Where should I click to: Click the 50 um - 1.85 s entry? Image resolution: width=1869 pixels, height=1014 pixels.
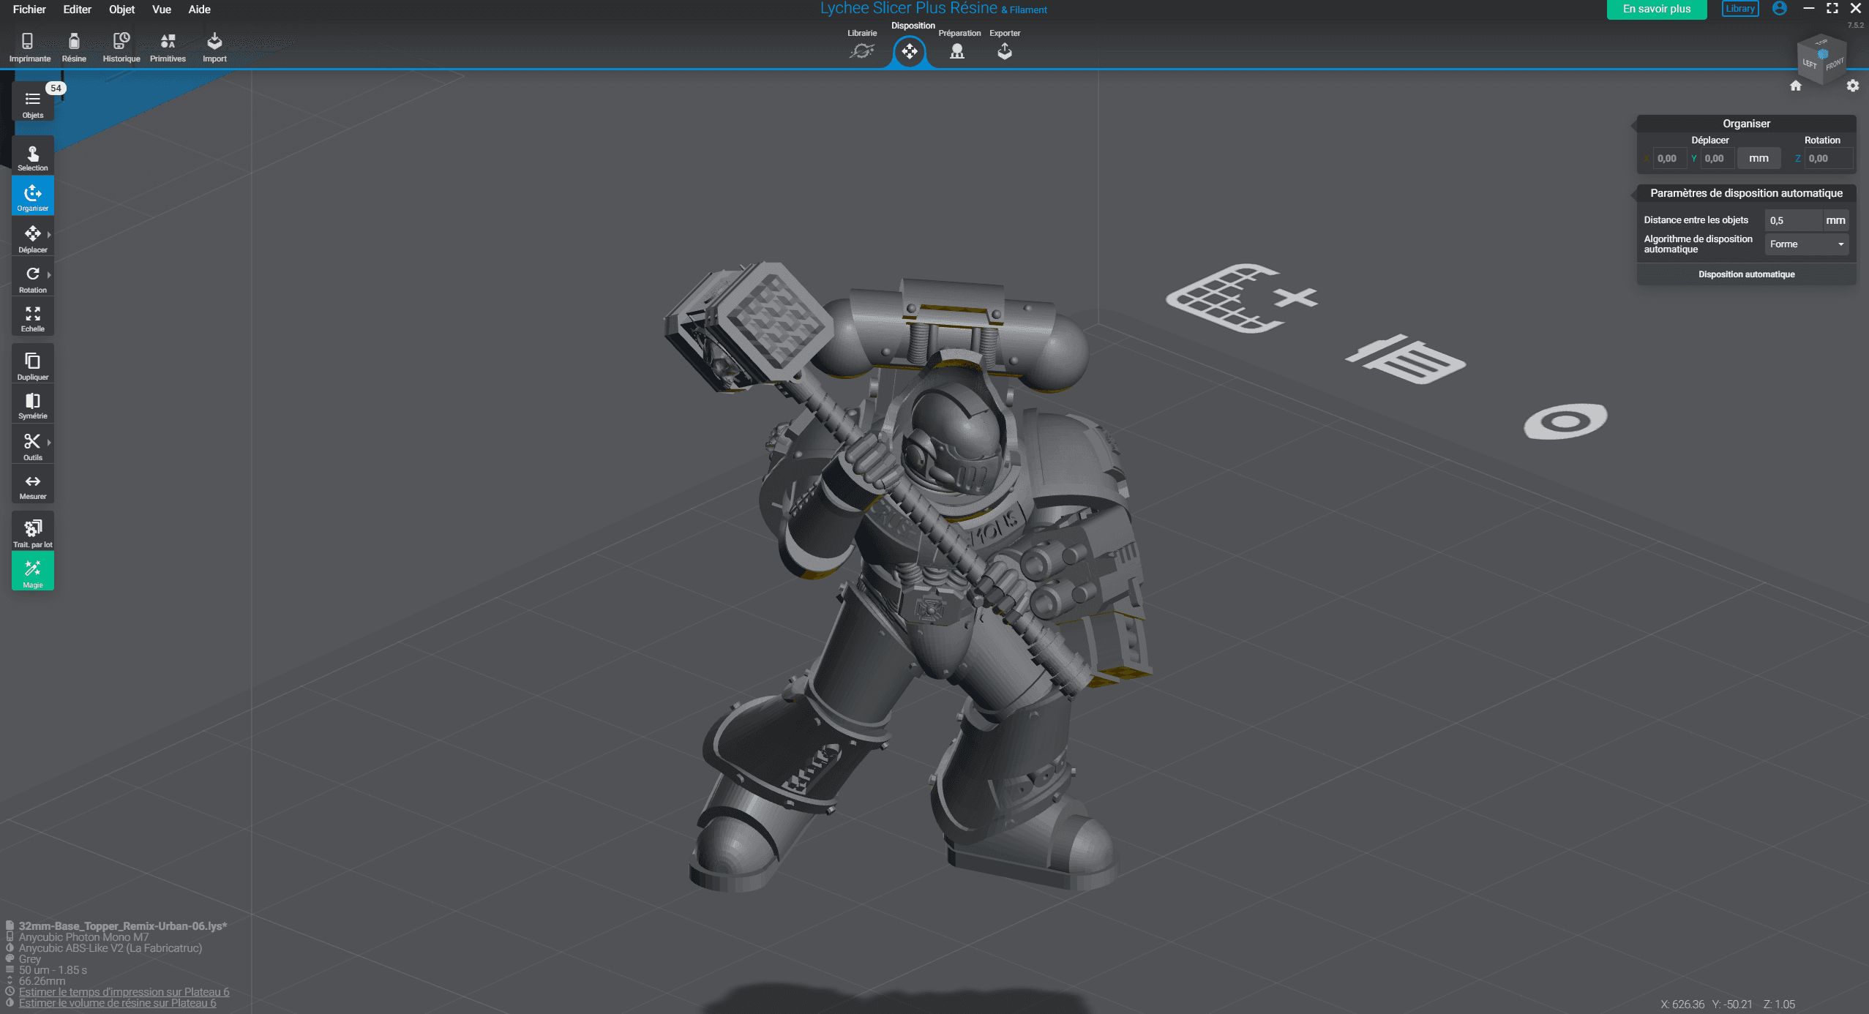point(53,970)
